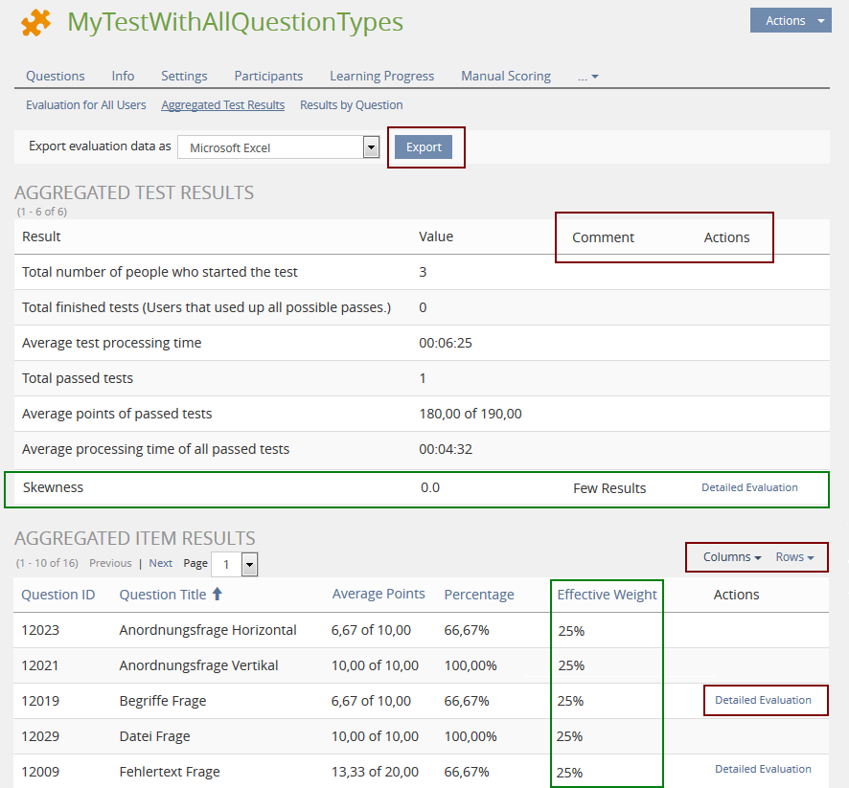The width and height of the screenshot is (849, 788).
Task: Click the orange puzzle piece test icon
Action: 35,23
